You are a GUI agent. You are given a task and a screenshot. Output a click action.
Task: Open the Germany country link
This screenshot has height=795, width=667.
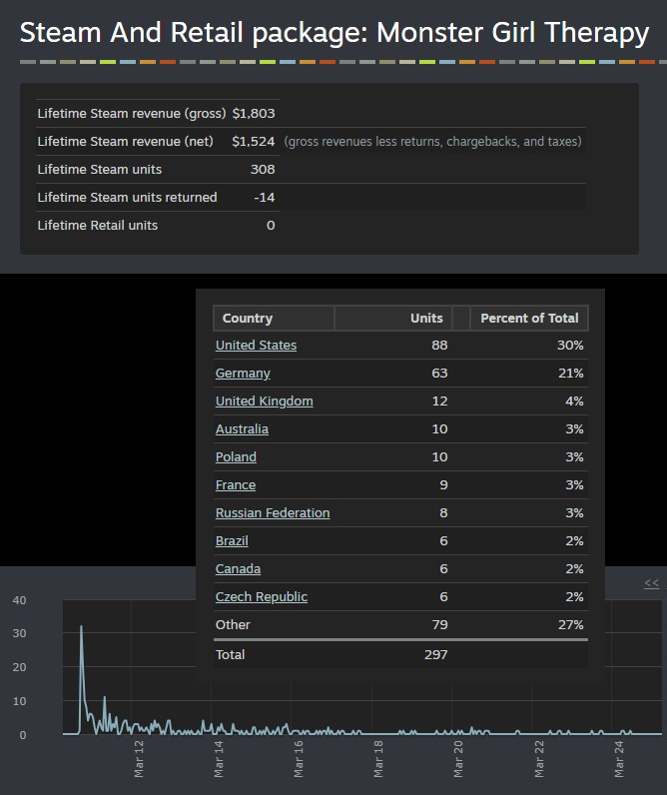[243, 374]
